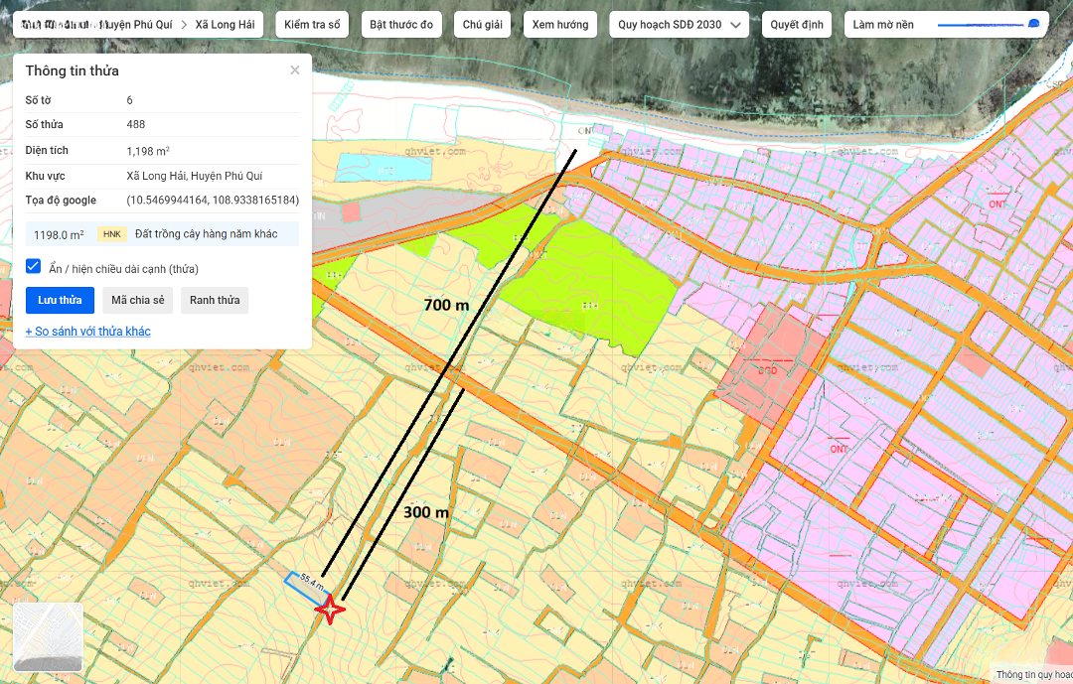Click the Ranh thửa button
Screen dimensions: 1073x684
click(x=215, y=300)
